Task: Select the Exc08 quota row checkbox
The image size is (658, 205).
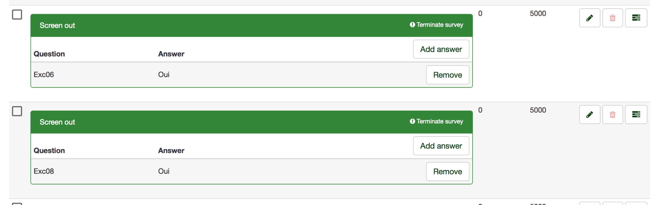Action: click(17, 111)
